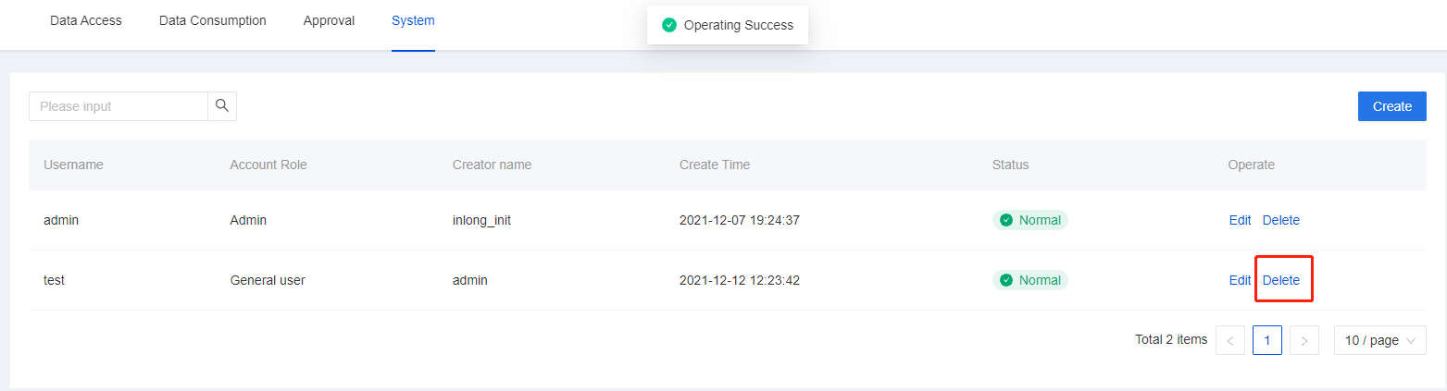
Task: Select page 1 in pagination
Action: tap(1266, 340)
